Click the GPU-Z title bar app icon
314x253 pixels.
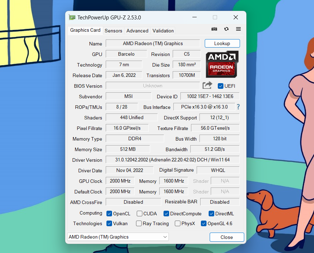click(72, 17)
